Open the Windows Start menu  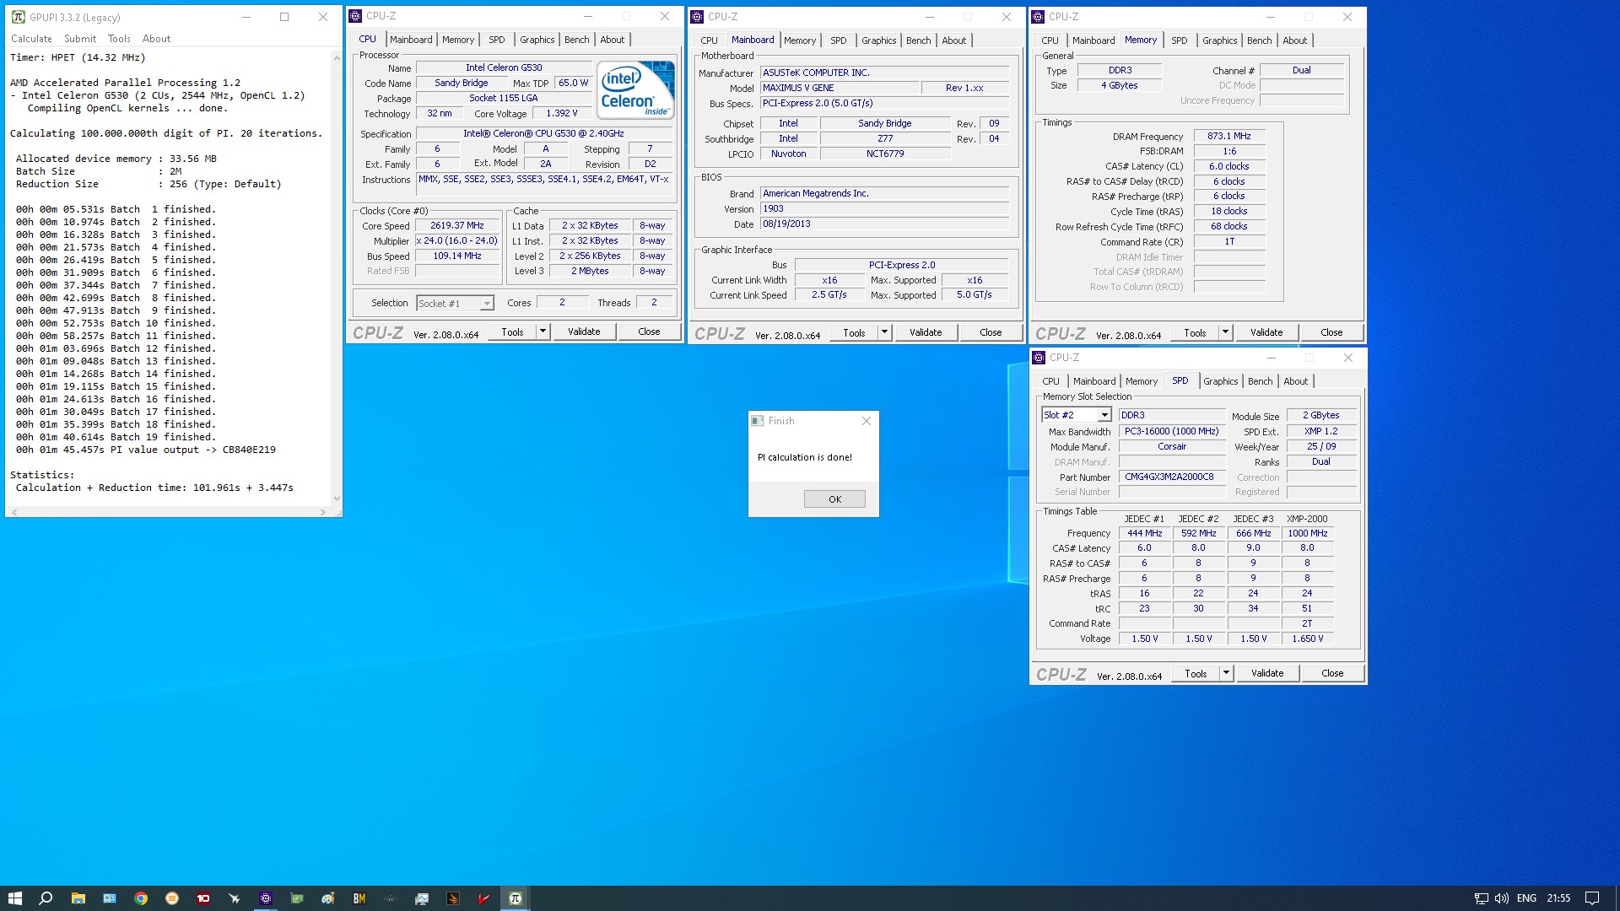(x=14, y=898)
